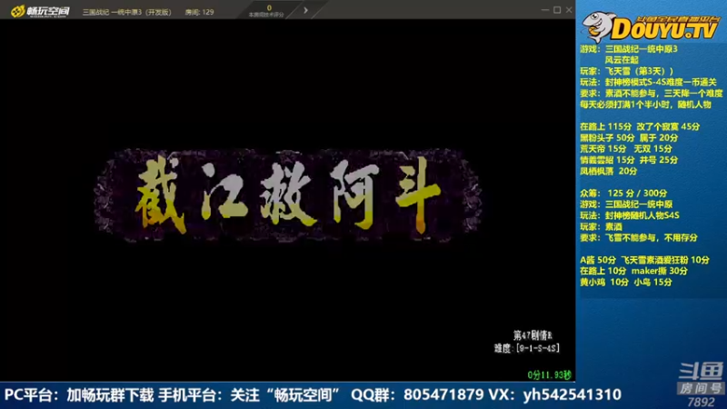Image resolution: width=727 pixels, height=409 pixels.
Task: Click the 本房间技术评分 score counter
Action: [x=266, y=11]
